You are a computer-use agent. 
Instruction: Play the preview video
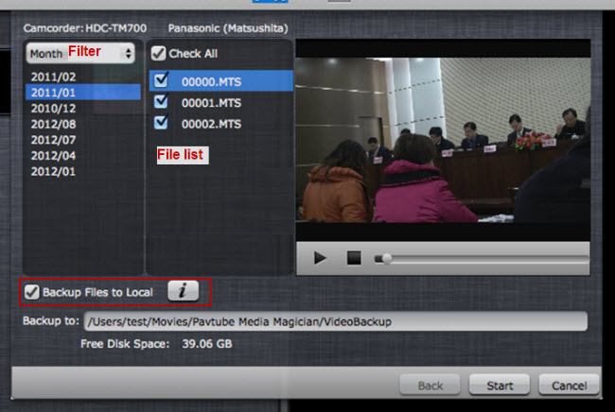(x=320, y=258)
